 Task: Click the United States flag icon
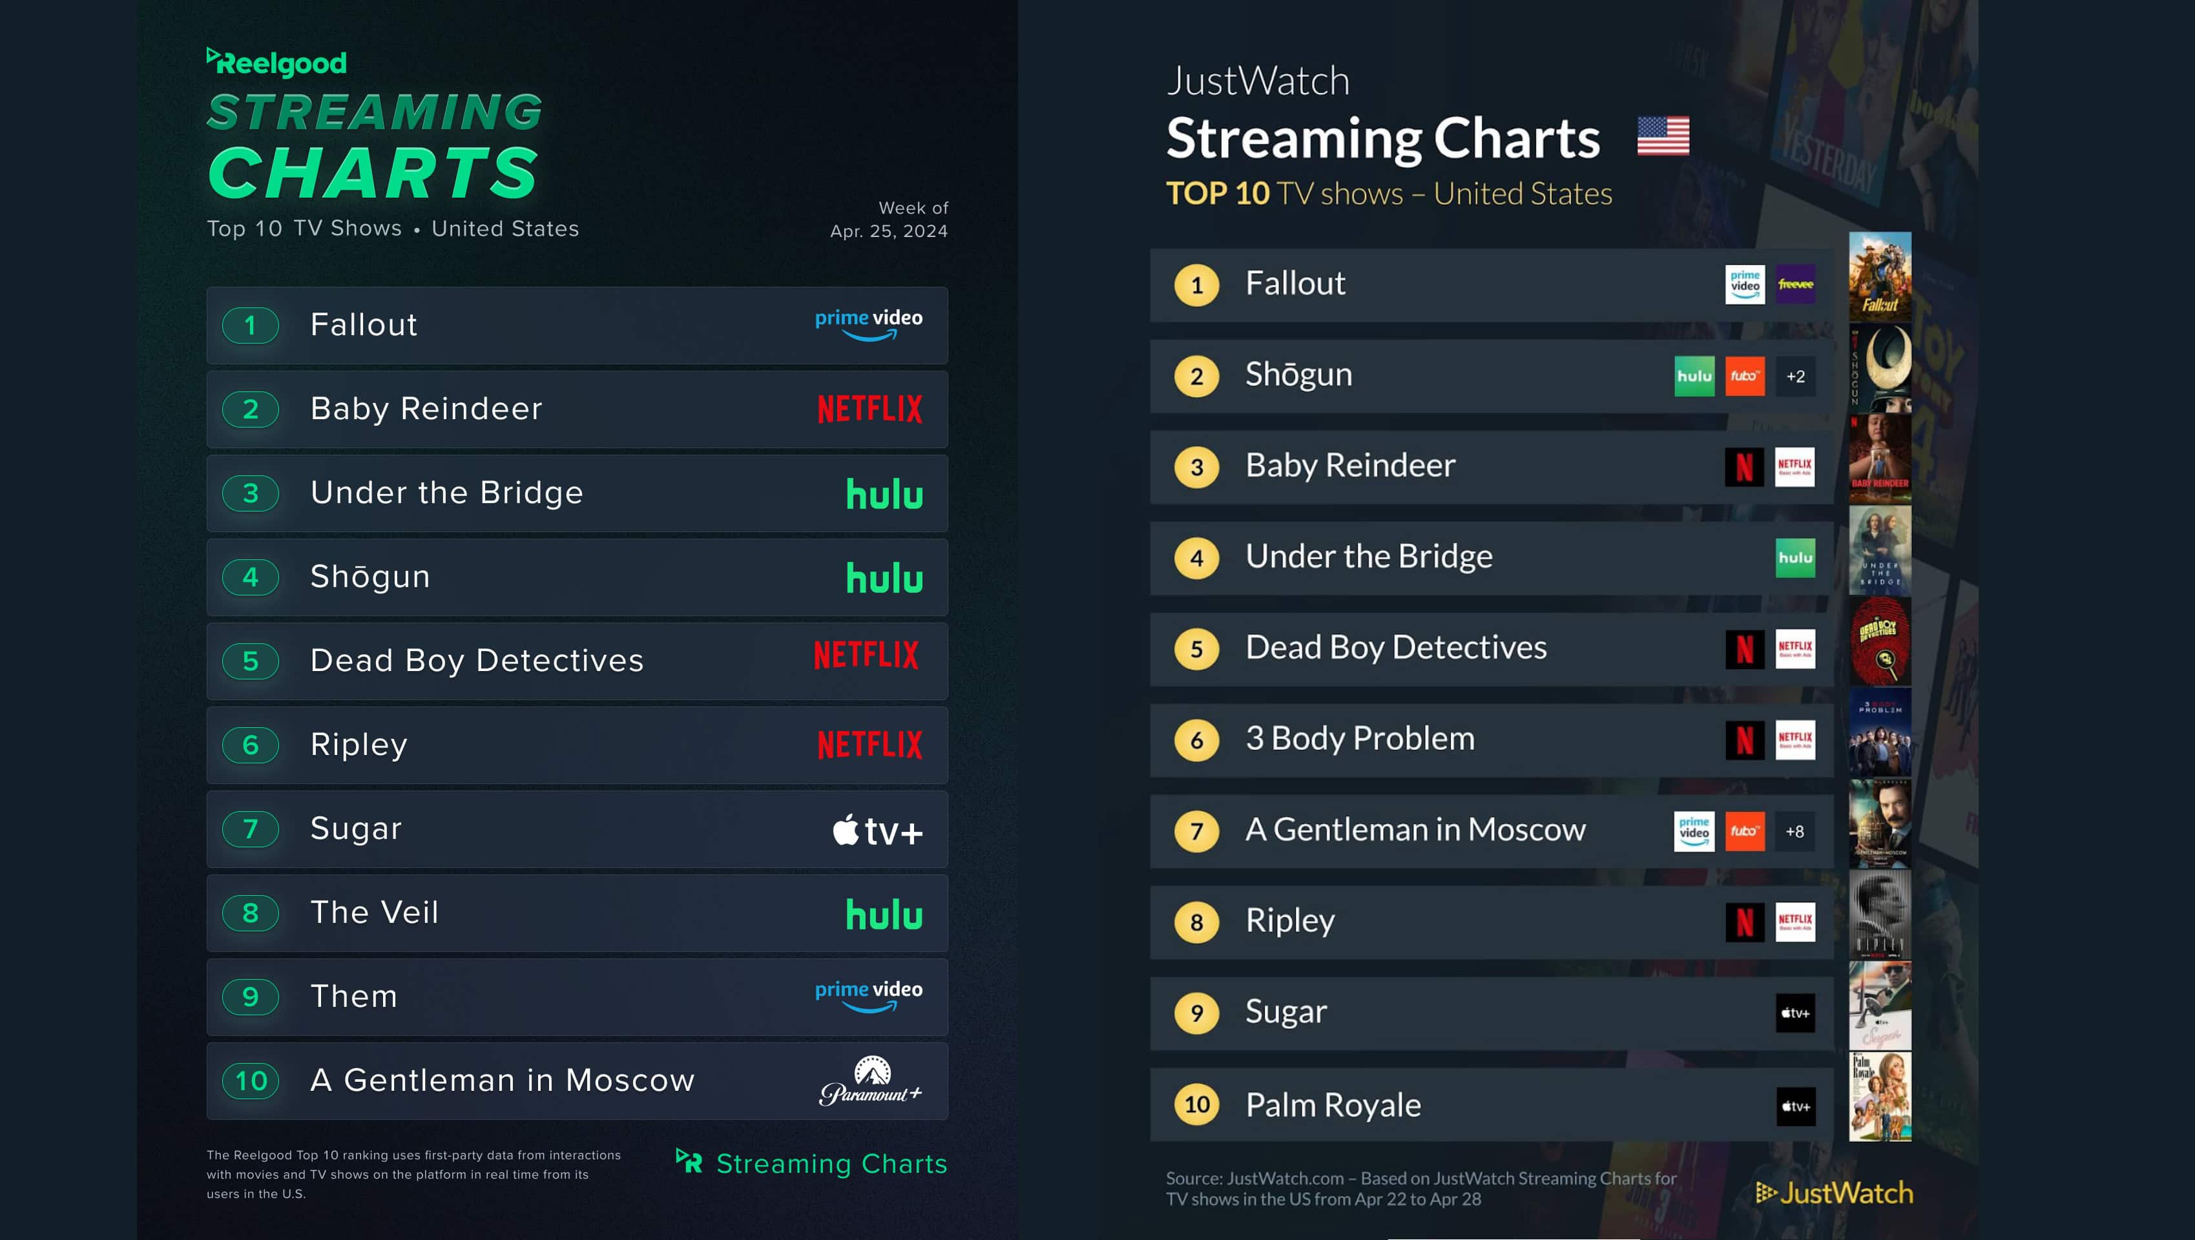click(1663, 136)
